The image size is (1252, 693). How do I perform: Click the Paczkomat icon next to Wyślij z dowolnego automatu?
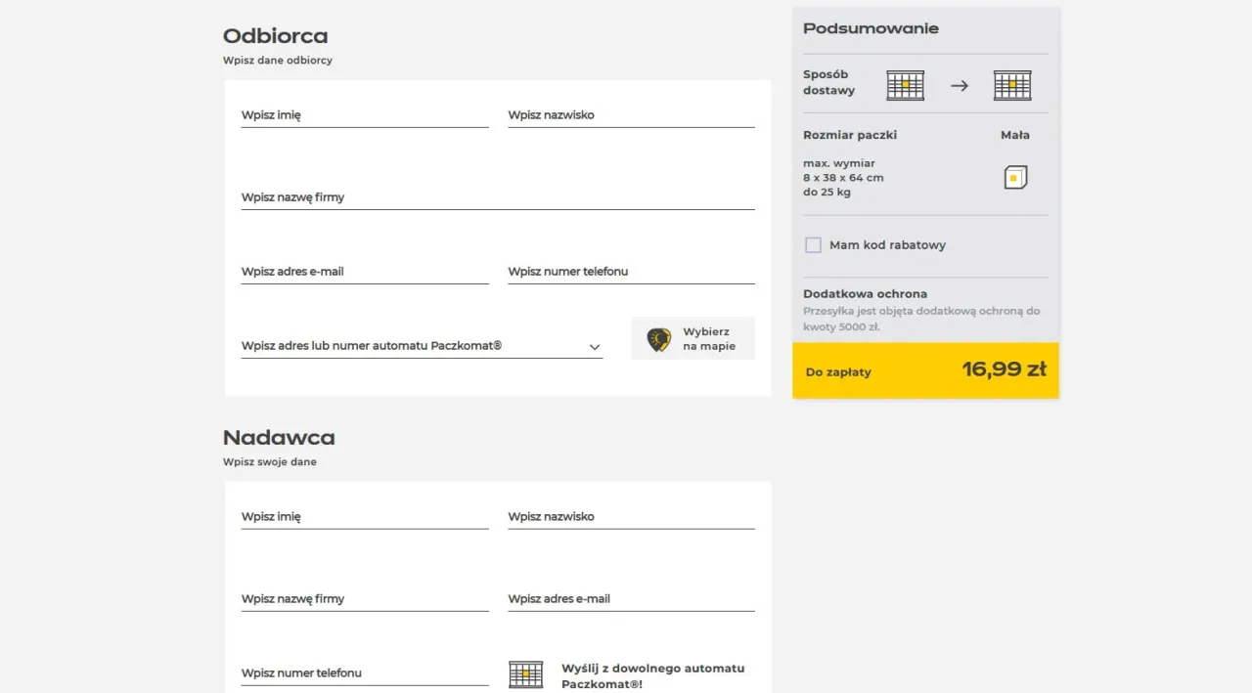point(525,673)
